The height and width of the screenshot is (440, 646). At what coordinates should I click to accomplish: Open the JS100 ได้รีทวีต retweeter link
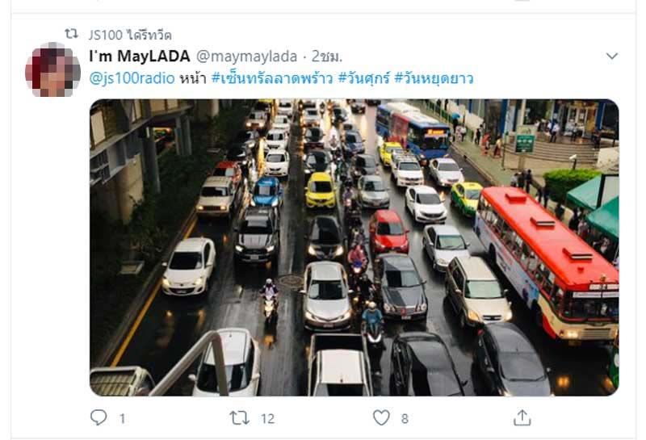[x=130, y=35]
